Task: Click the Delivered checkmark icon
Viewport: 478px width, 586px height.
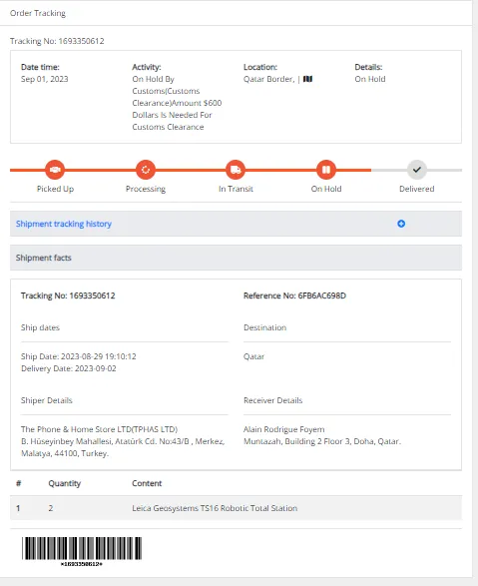Action: 417,170
